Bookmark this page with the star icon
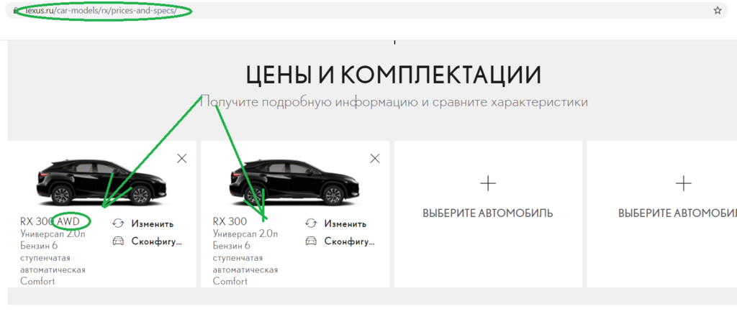 (718, 10)
